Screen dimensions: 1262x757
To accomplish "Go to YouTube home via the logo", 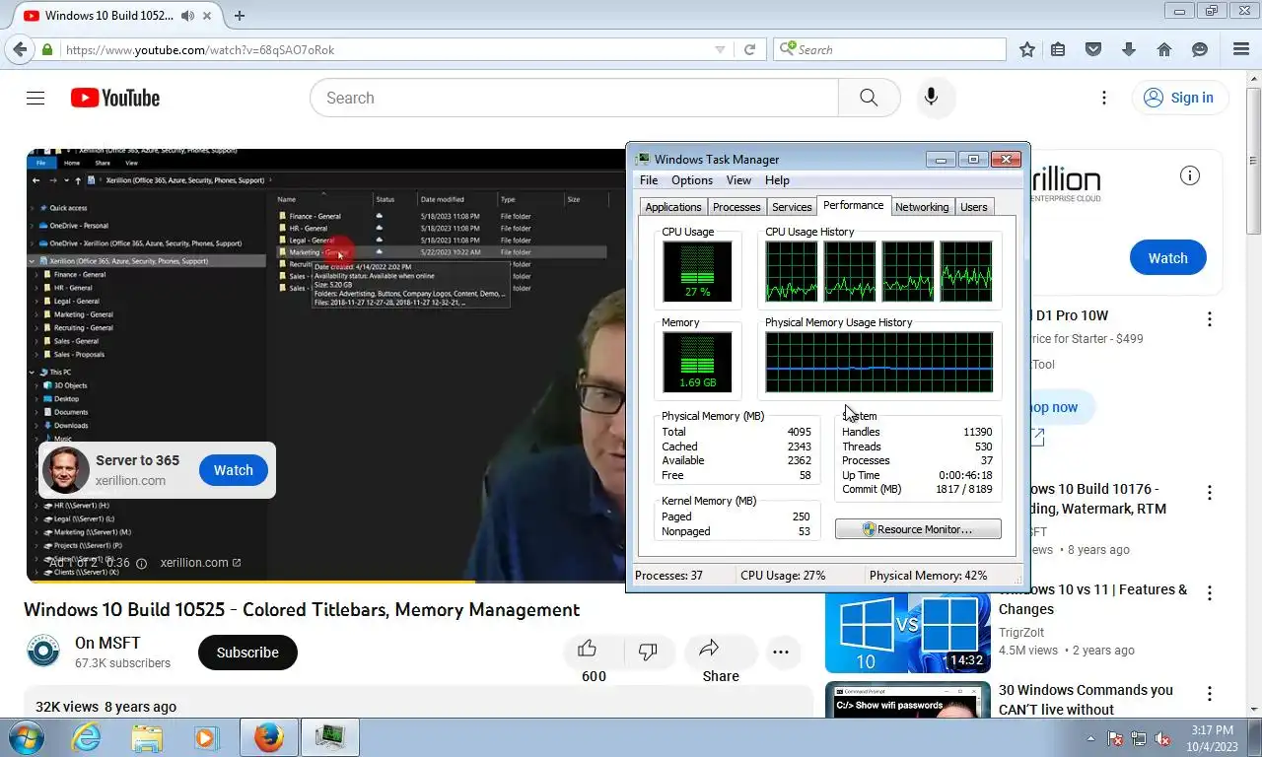I will (x=115, y=98).
